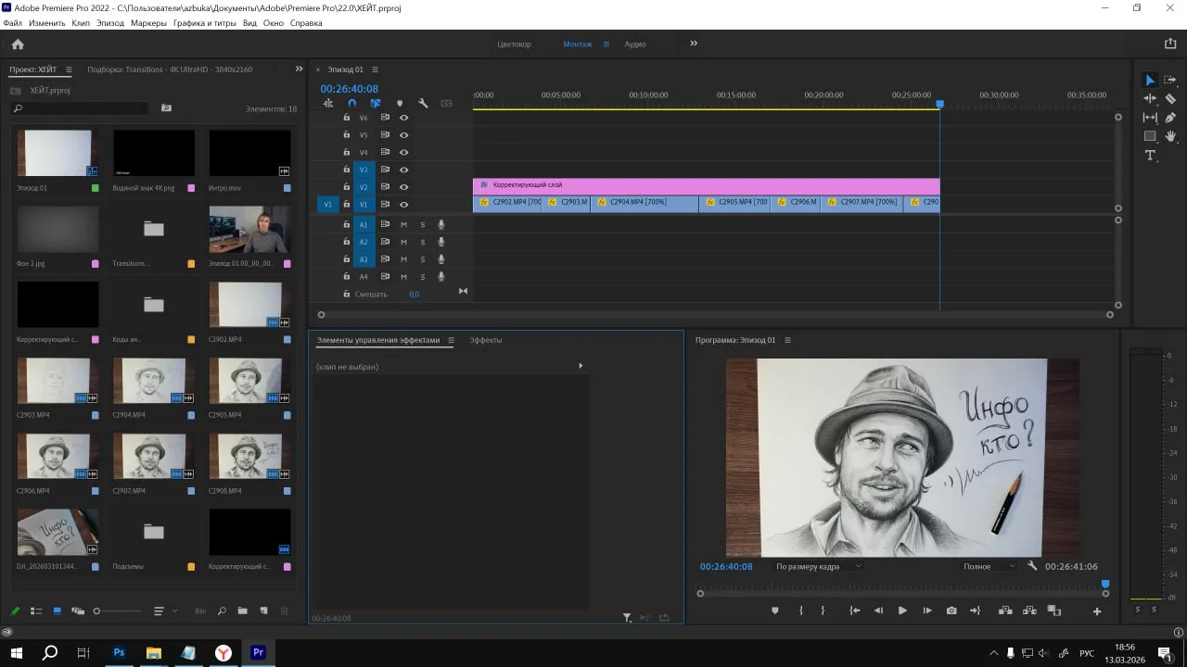Switch to the Аудио workspace
Image resolution: width=1187 pixels, height=667 pixels.
[x=635, y=44]
